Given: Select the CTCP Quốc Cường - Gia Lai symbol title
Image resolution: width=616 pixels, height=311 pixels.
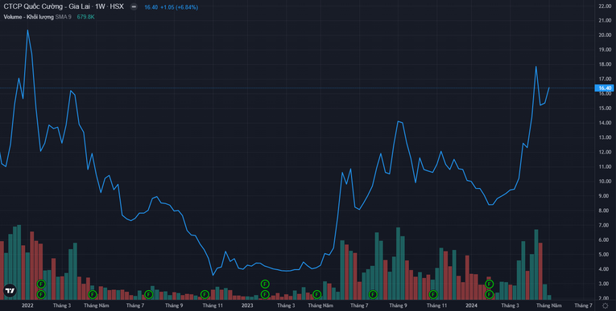Looking at the screenshot, I should [64, 6].
